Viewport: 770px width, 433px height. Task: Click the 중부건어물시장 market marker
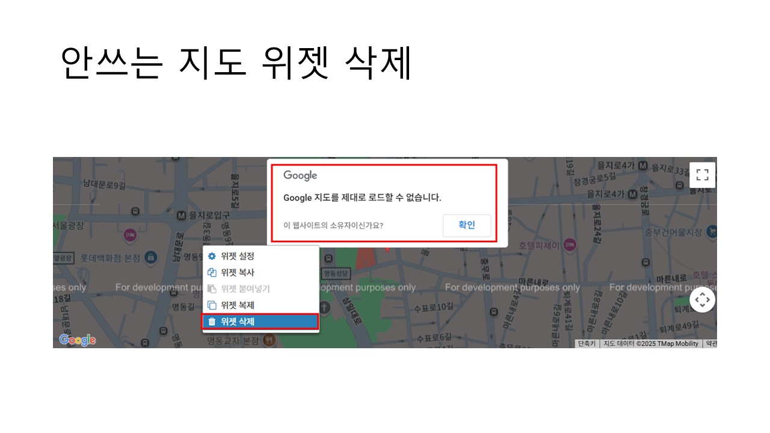[x=712, y=231]
